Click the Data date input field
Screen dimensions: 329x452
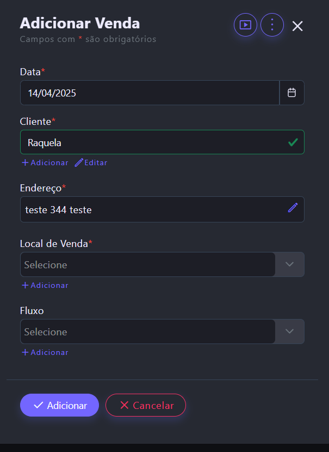point(150,93)
